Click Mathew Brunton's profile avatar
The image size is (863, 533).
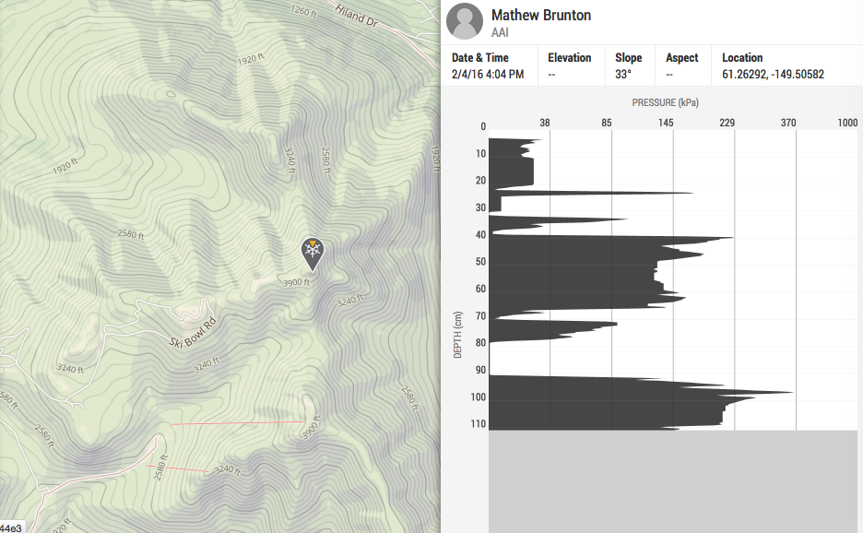click(465, 21)
